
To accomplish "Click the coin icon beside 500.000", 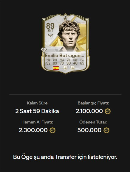I will 106,130.
